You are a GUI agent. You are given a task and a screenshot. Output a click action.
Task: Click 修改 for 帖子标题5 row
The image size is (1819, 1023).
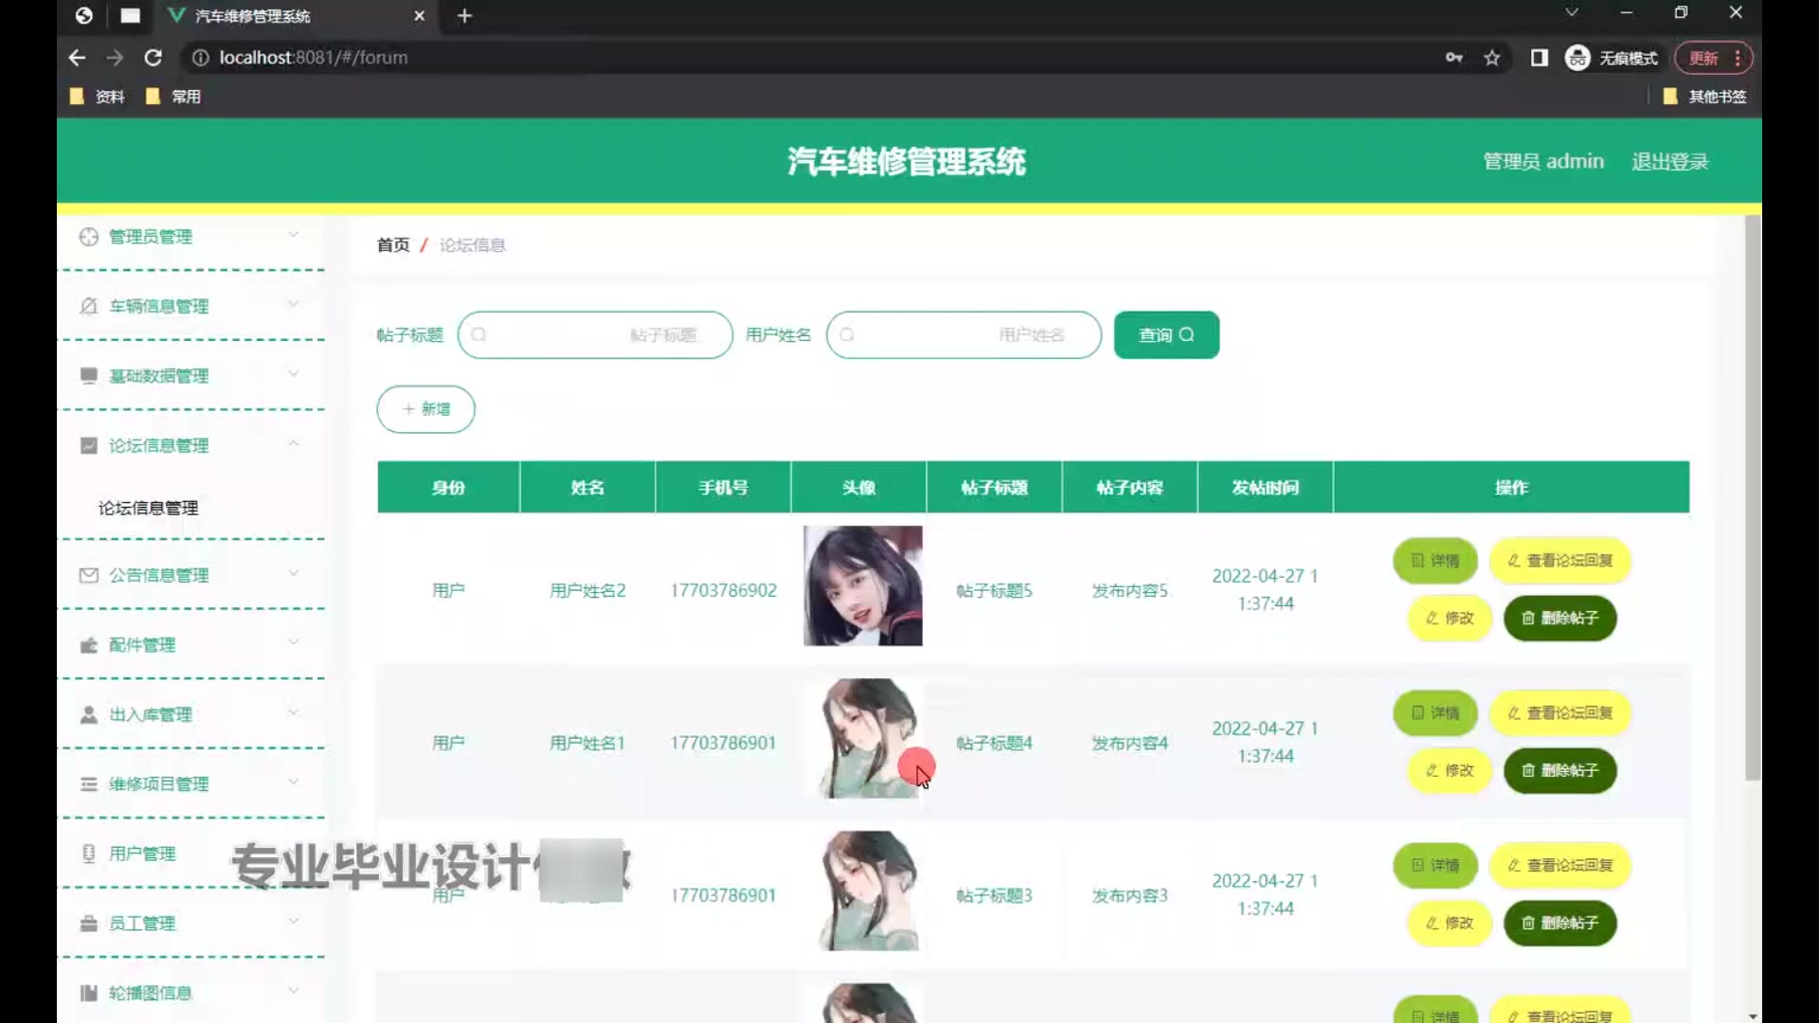1450,619
